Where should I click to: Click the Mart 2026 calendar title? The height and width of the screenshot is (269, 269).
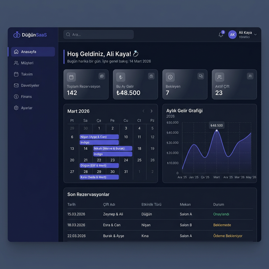pyautogui.click(x=79, y=111)
